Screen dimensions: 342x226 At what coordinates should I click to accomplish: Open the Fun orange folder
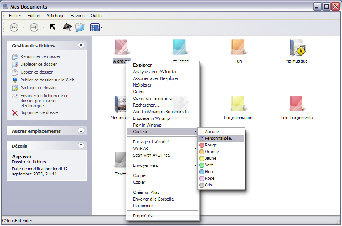238,48
